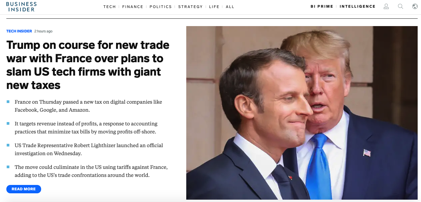Click the bullet about Robert Lighthizer investigation
This screenshot has height=202, width=421.
(x=89, y=149)
